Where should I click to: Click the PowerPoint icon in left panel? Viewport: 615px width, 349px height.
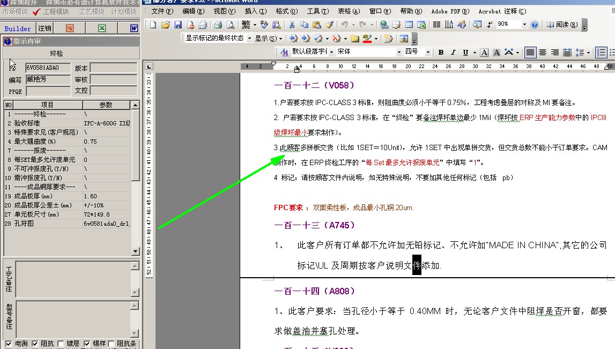[70, 28]
